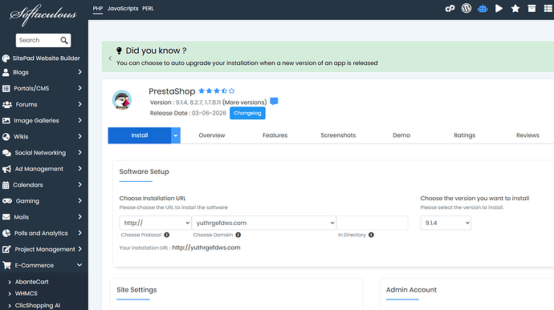Click the PrestaShop star rating
Image resolution: width=554 pixels, height=310 pixels.
[217, 91]
